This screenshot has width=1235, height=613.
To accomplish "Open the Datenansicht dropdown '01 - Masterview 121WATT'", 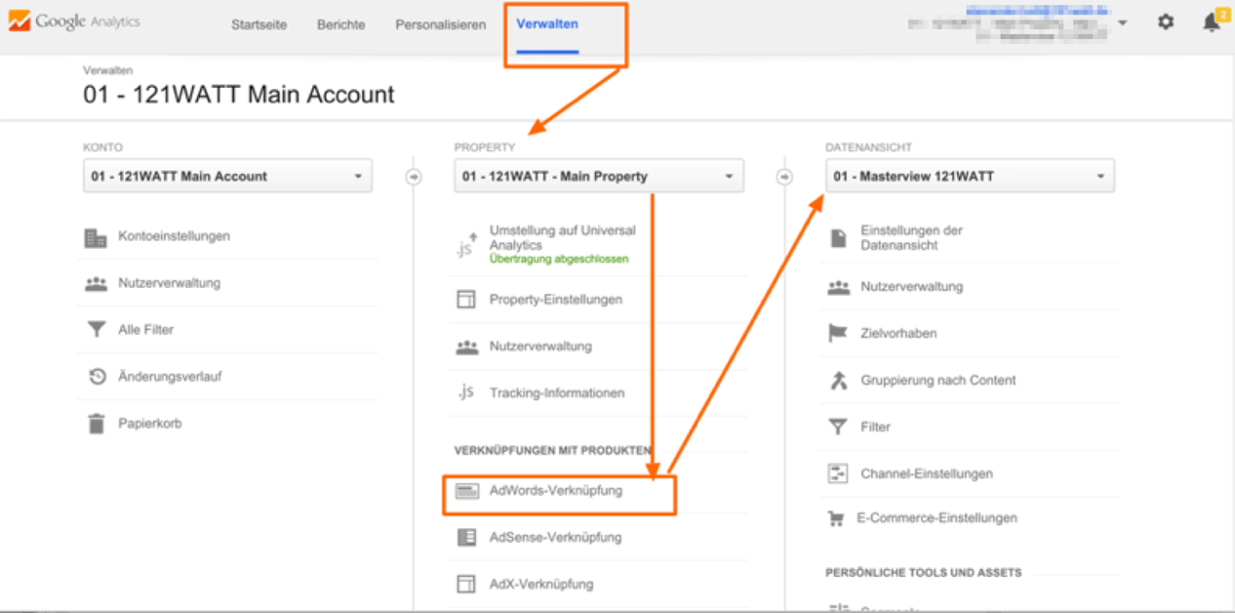I will click(970, 177).
